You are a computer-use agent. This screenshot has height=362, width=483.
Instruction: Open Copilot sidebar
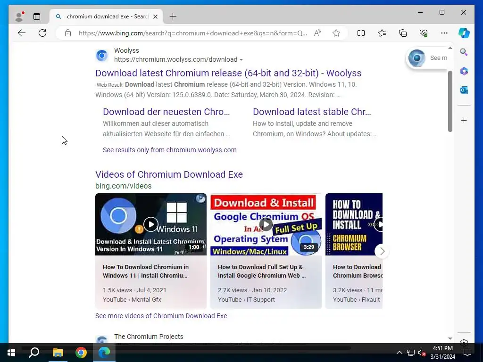(464, 33)
